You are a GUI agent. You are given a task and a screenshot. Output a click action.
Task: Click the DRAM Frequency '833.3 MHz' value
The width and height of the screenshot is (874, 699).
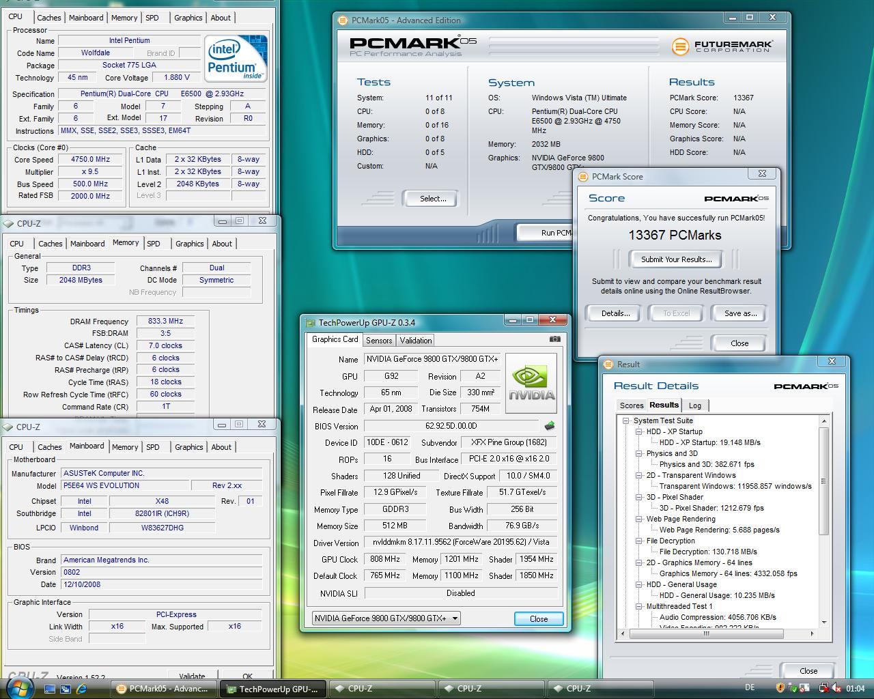click(165, 321)
